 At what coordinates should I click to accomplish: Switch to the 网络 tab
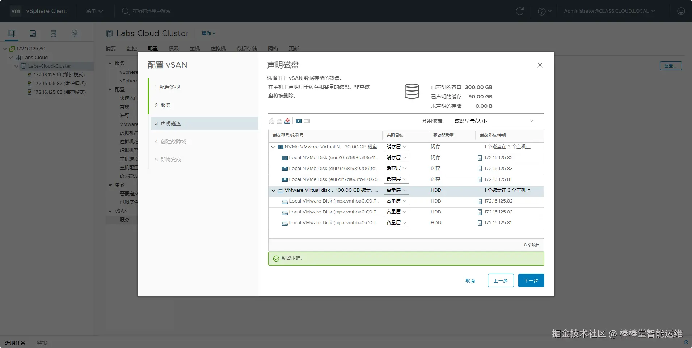(273, 48)
